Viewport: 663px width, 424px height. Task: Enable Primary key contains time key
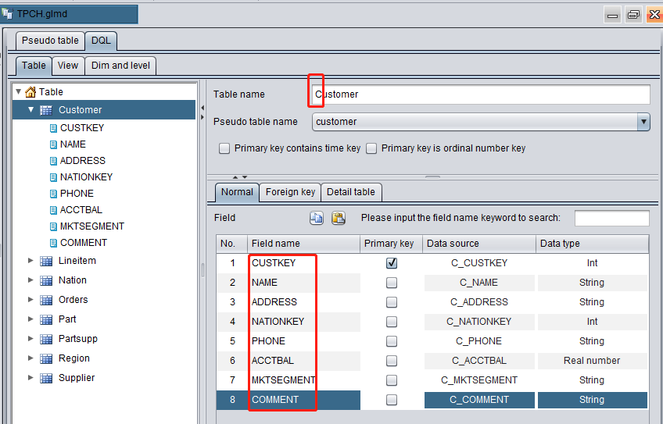click(x=224, y=148)
